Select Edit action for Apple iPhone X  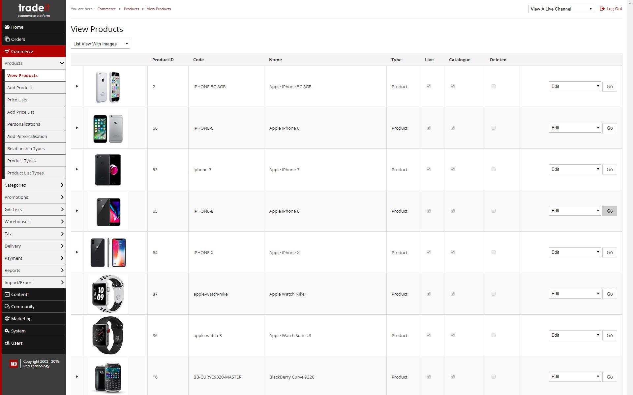pyautogui.click(x=574, y=252)
